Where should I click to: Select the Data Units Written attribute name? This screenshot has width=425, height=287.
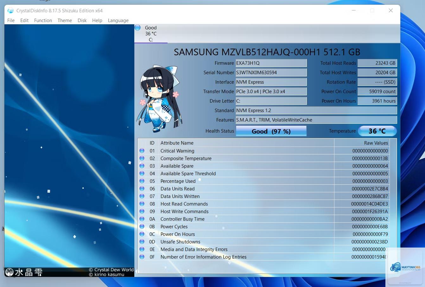click(x=180, y=196)
